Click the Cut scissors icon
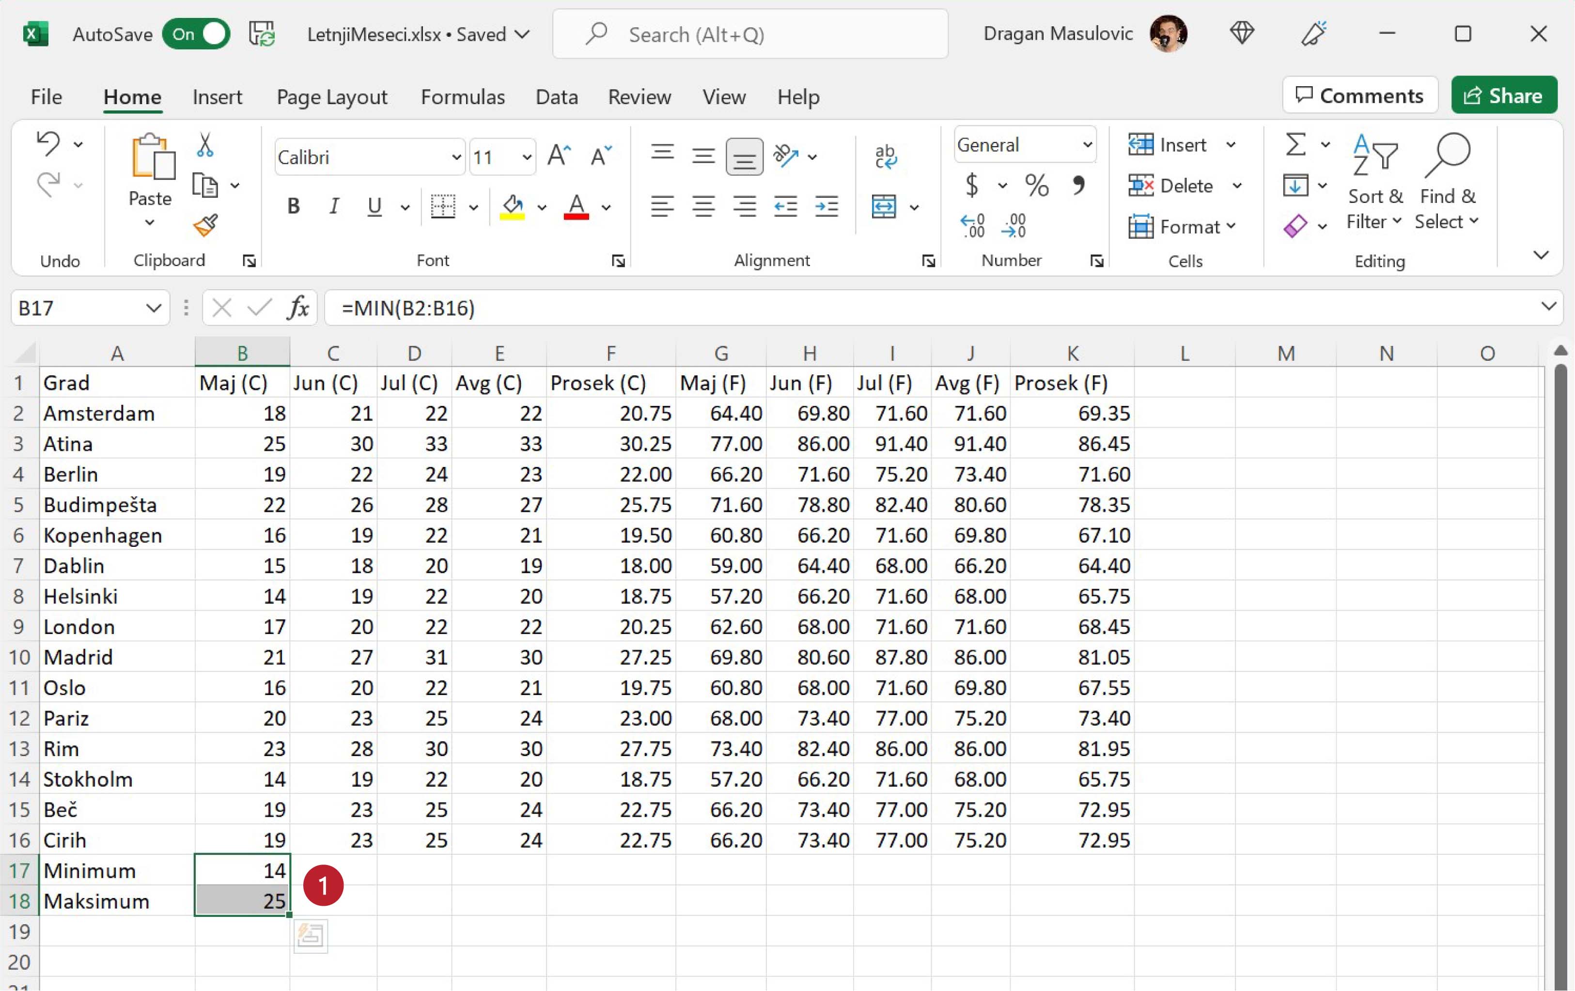Screen dimensions: 1575x991 tap(205, 145)
